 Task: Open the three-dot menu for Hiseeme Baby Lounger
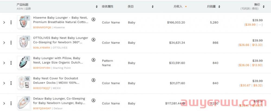coord(11,23)
